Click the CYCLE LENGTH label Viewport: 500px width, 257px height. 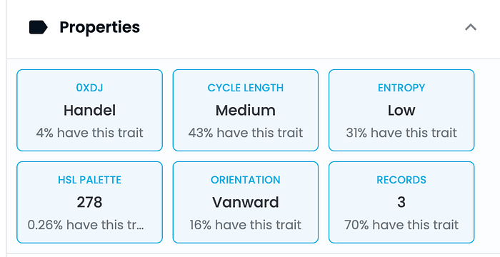tap(246, 88)
